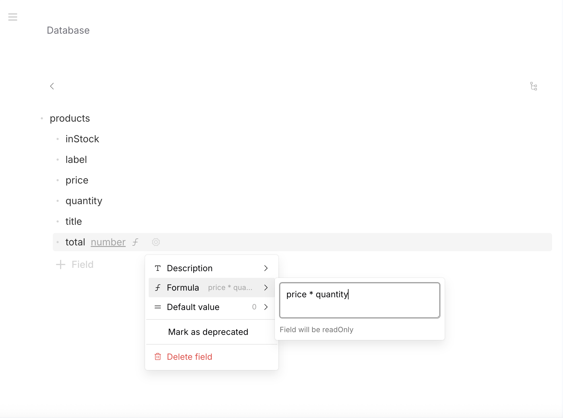The height and width of the screenshot is (418, 563).
Task: Select Formula in the context menu
Action: click(182, 287)
